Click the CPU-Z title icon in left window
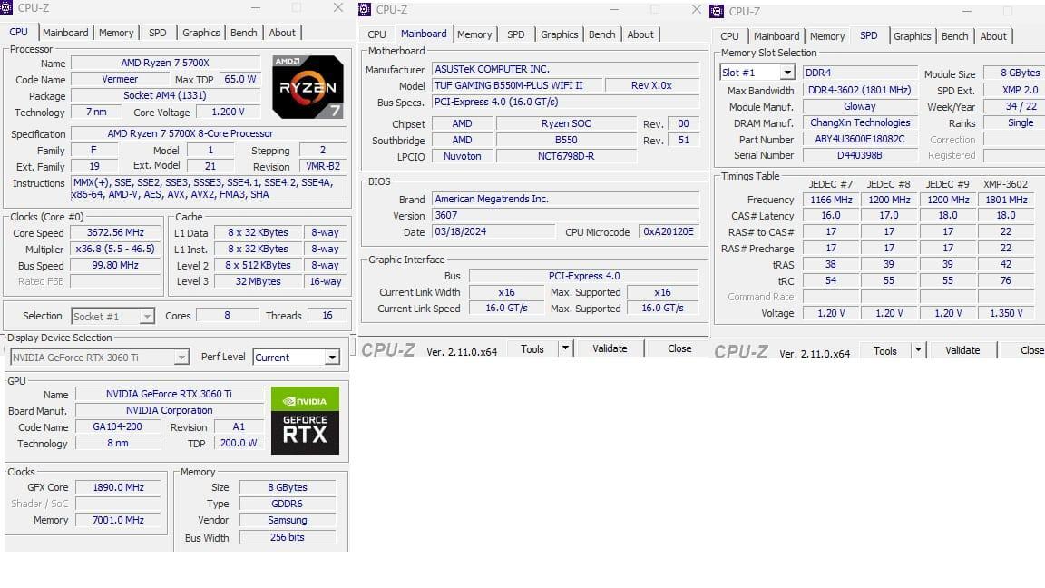 click(x=6, y=8)
